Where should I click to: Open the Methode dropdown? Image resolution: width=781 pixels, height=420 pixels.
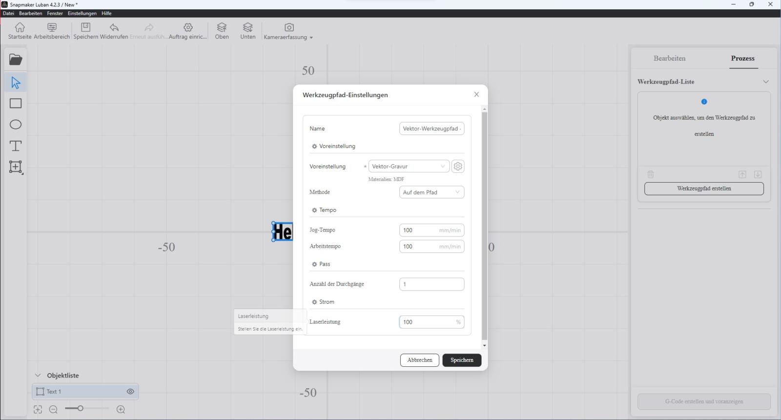tap(432, 192)
